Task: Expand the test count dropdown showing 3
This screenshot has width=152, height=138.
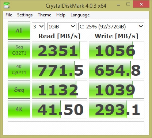Action: (38, 26)
